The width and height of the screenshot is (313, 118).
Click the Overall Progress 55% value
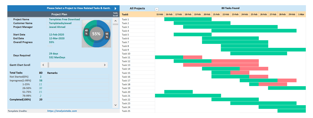click(x=51, y=42)
